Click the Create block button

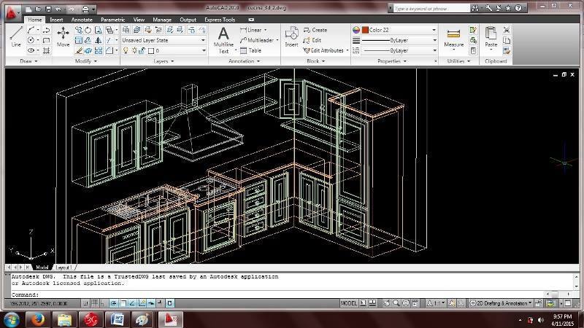click(315, 30)
